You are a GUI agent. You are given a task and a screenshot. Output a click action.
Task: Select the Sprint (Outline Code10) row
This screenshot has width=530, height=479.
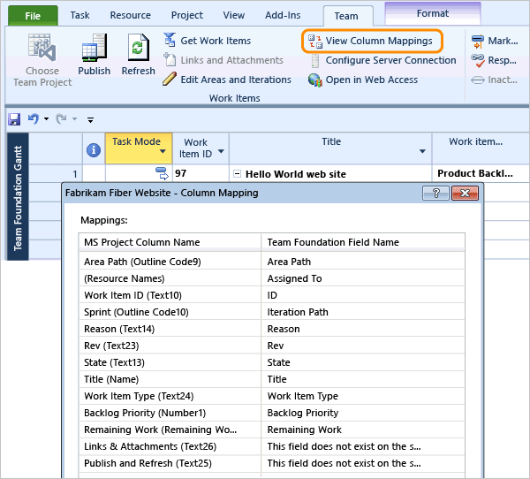click(x=272, y=312)
